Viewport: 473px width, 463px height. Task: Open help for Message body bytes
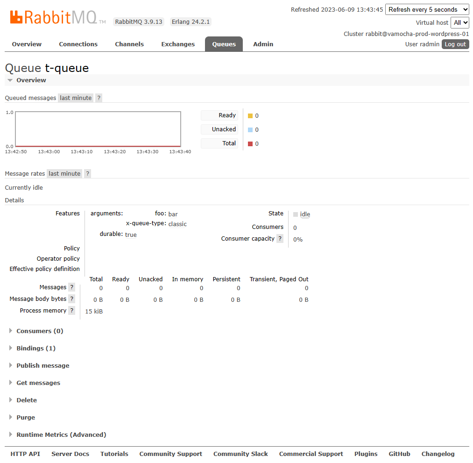point(72,299)
